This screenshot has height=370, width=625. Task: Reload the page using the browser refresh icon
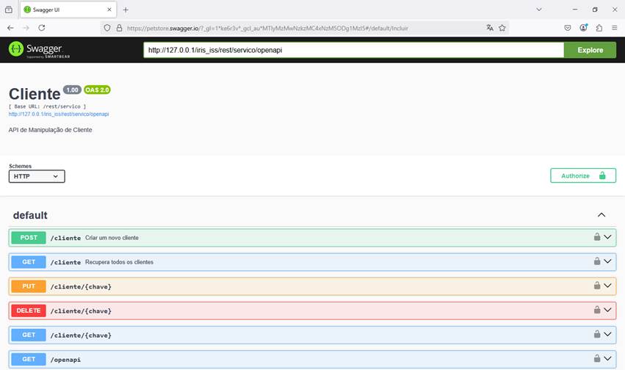click(42, 28)
